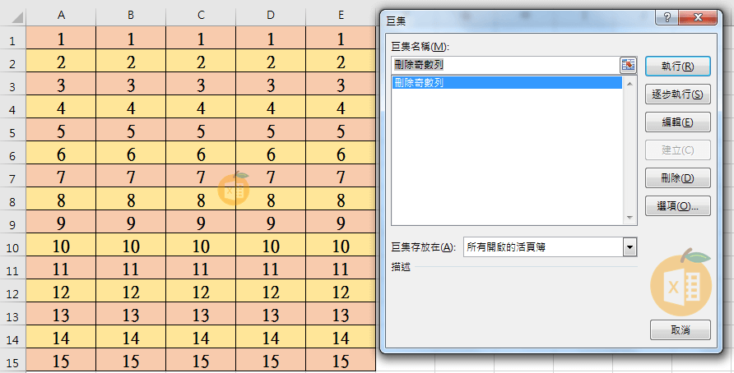Click cell B10 containing 10
Viewport: 734px width, 373px height.
tap(131, 246)
